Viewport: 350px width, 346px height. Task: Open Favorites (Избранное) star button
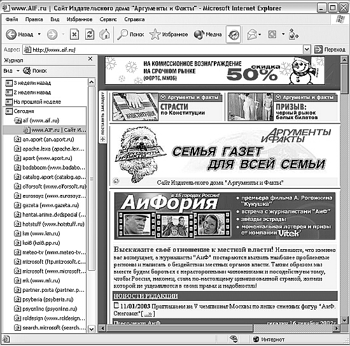coord(169,34)
